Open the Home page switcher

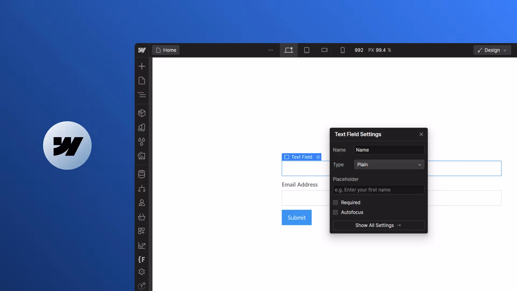tap(166, 50)
